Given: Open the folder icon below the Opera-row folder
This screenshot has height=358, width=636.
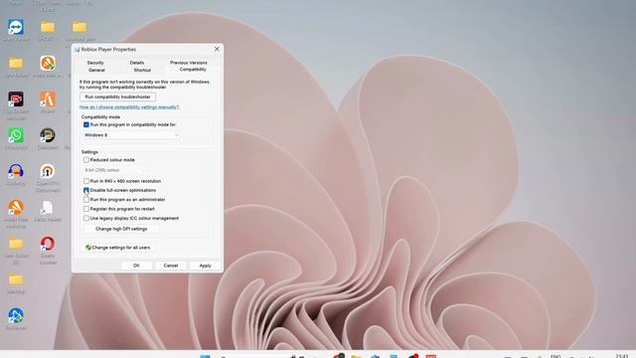Looking at the screenshot, I should 16,279.
